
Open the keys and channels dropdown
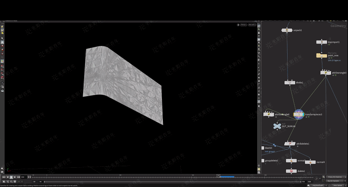point(336,177)
